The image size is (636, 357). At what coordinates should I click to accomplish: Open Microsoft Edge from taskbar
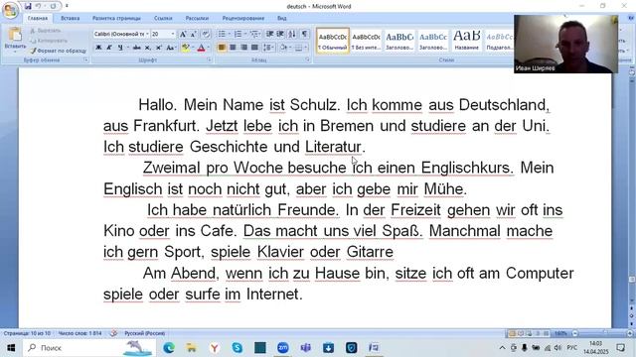click(169, 348)
